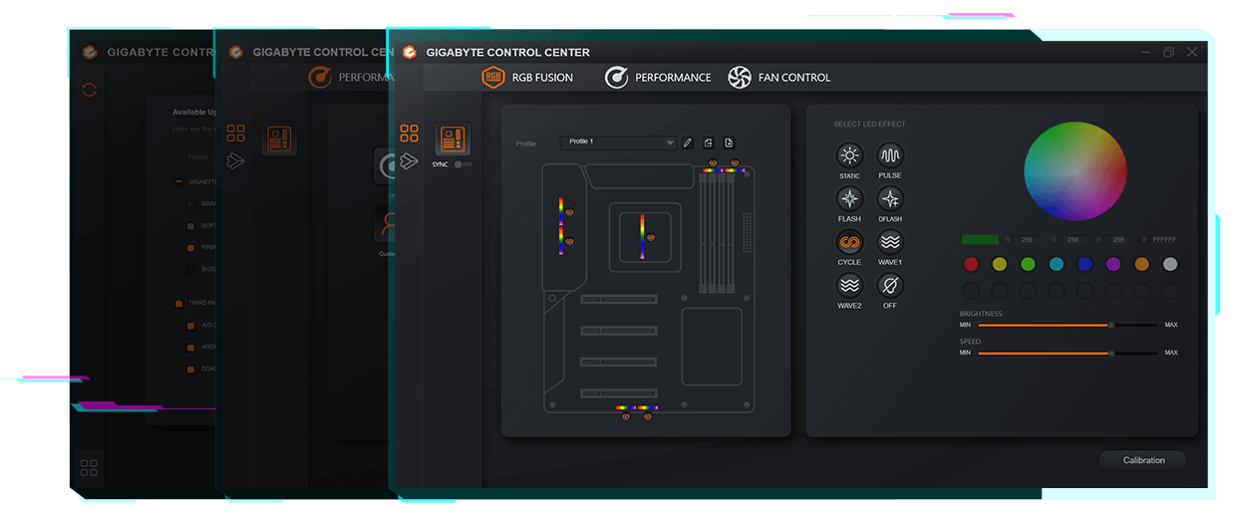Pick the red color swatch
1236x518 pixels.
tap(971, 264)
